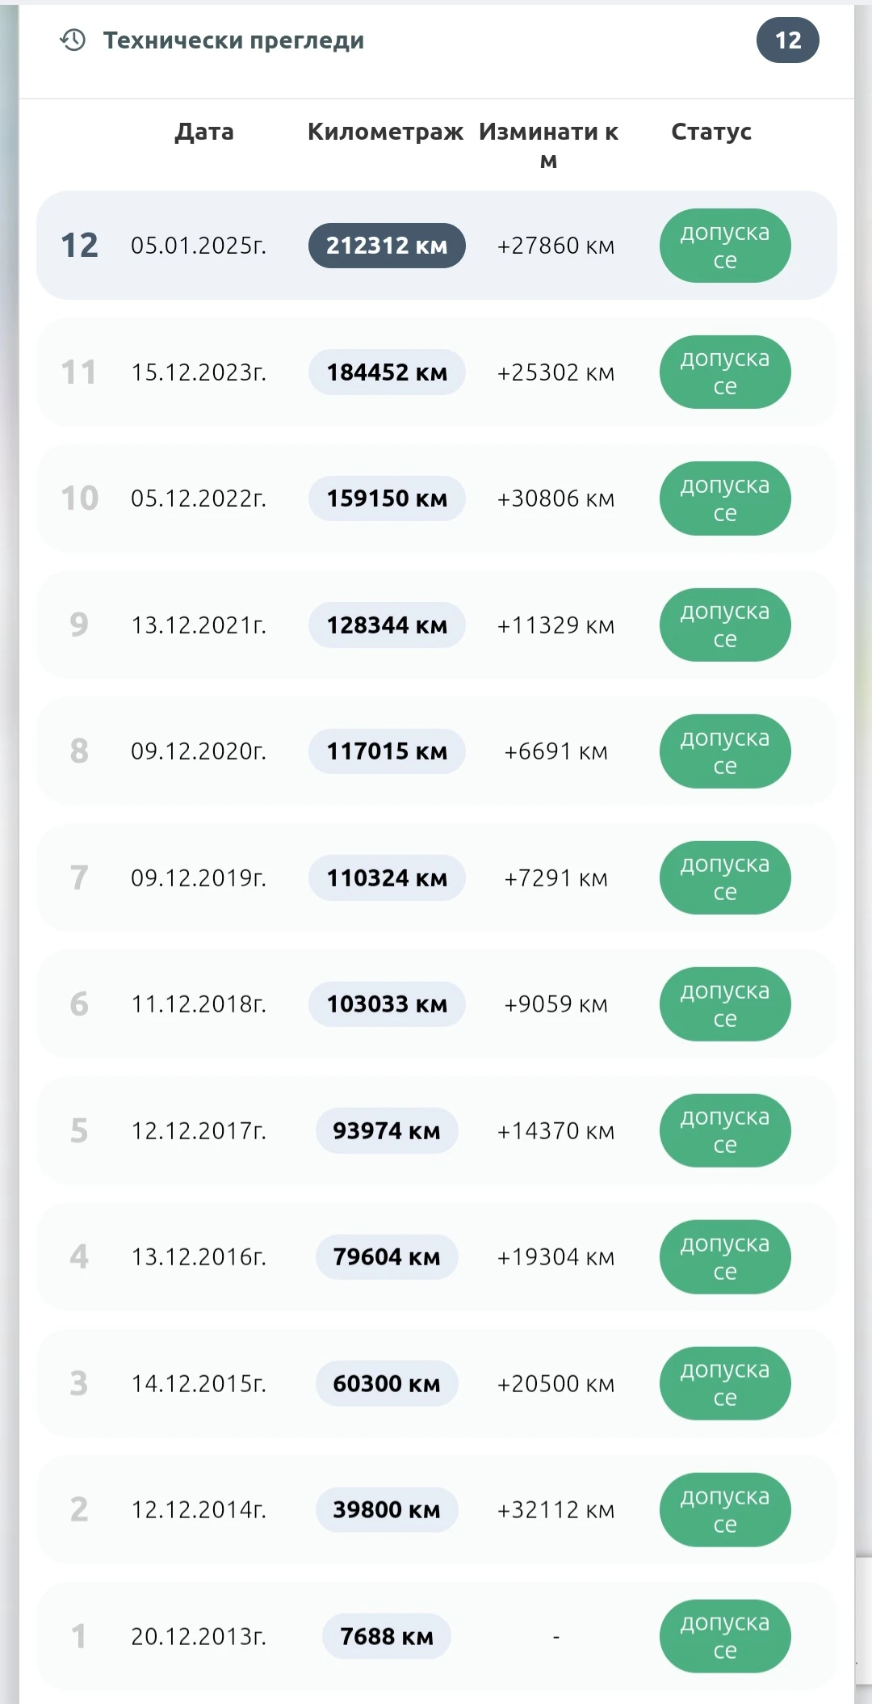
Task: Click the Статус column header
Action: [x=711, y=132]
